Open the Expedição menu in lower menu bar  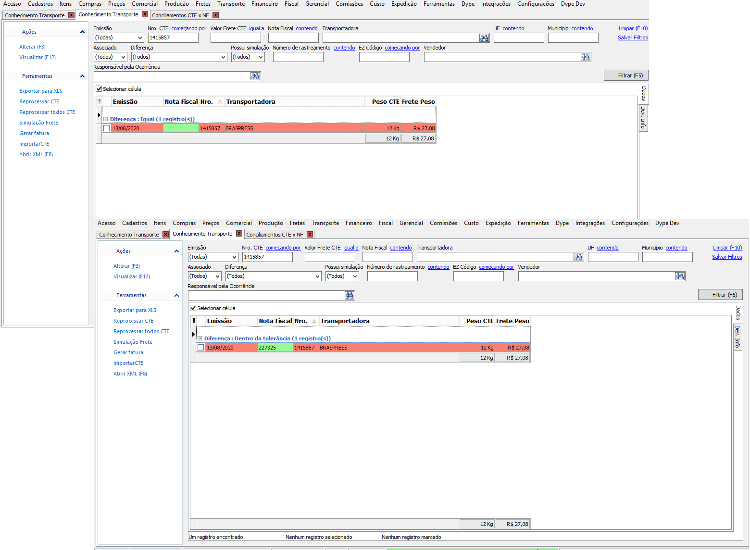[x=498, y=223]
